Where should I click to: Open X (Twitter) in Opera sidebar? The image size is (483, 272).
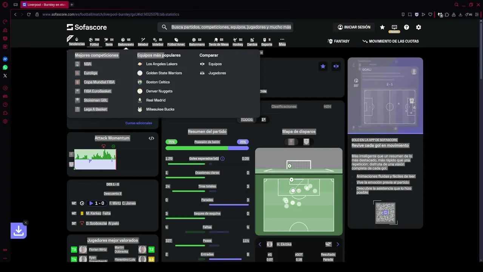coord(5,76)
